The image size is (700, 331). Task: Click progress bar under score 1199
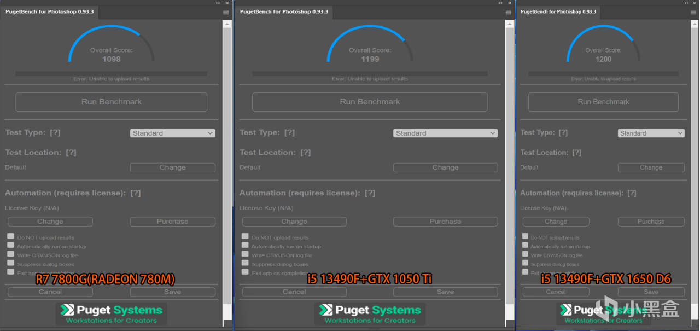(370, 73)
